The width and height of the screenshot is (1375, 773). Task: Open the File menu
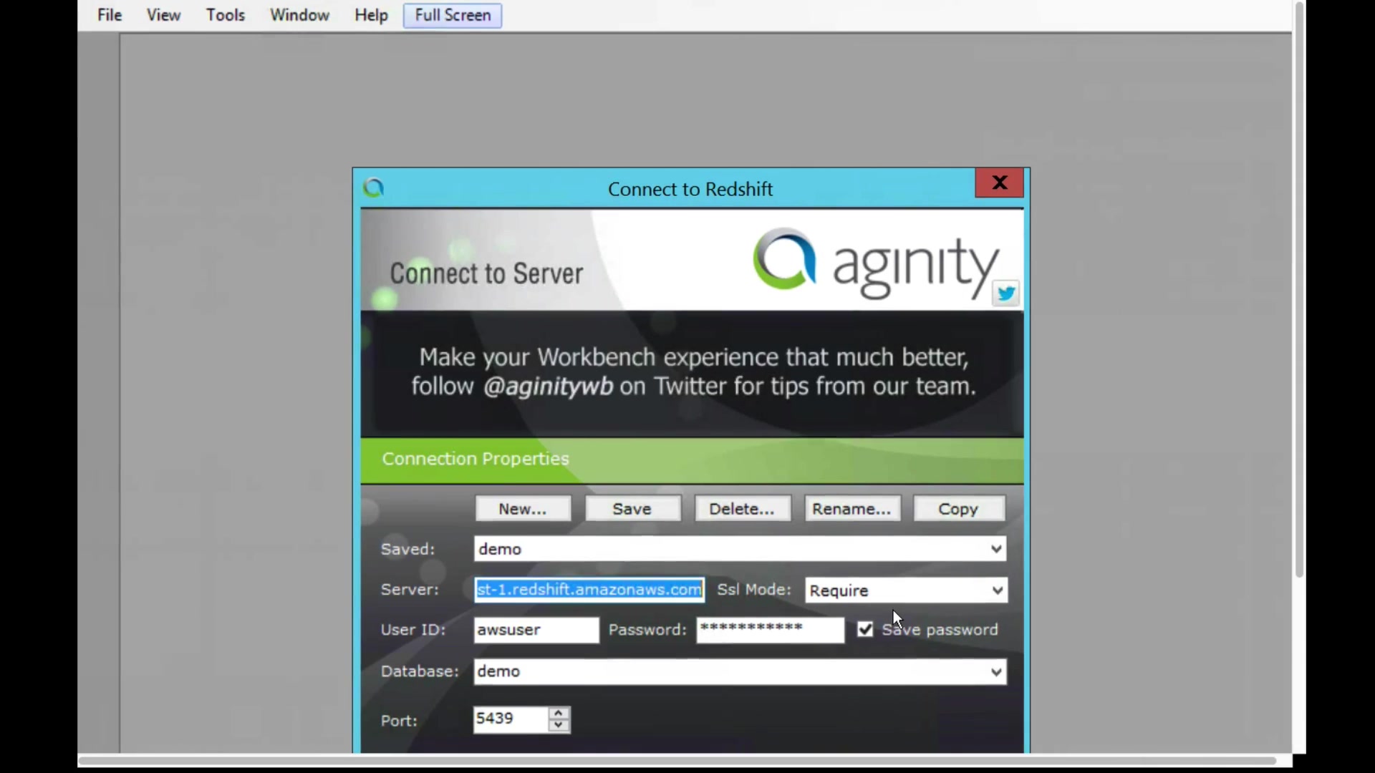[110, 15]
